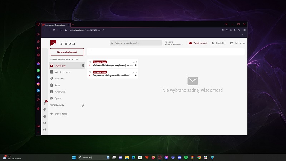286x161 pixels.
Task: Switch to the Kontakty tab
Action: pos(218,43)
